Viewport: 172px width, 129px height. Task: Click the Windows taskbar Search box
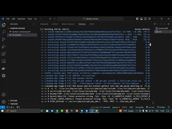pyautogui.click(x=22, y=111)
